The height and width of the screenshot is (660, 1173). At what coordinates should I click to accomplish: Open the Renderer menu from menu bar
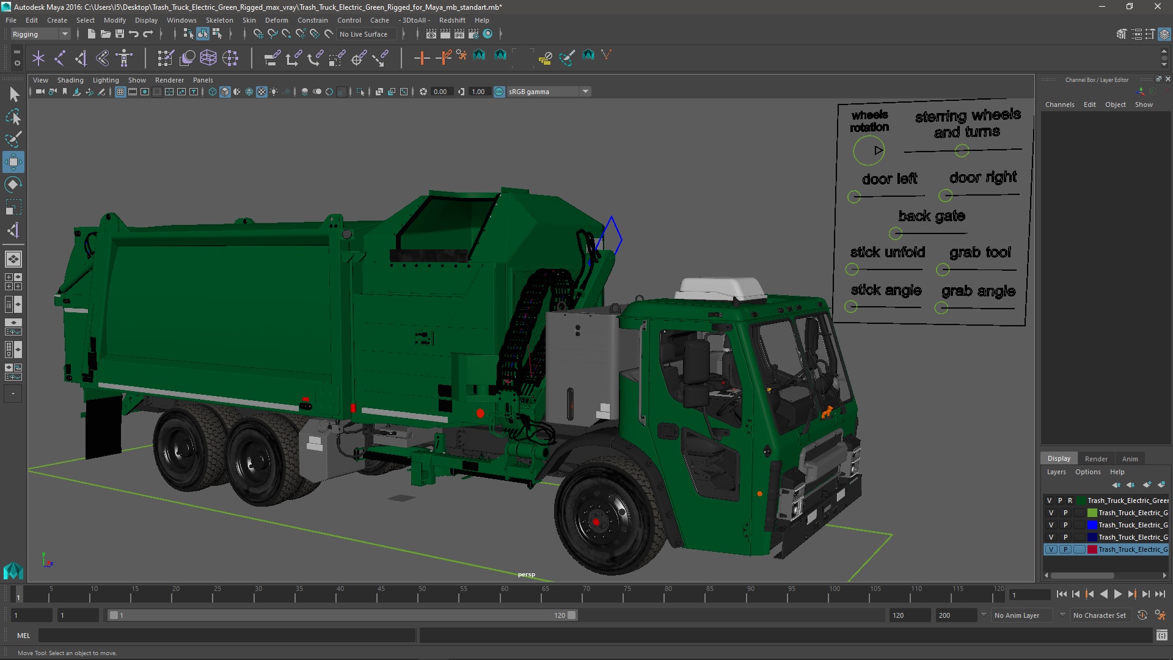[169, 79]
